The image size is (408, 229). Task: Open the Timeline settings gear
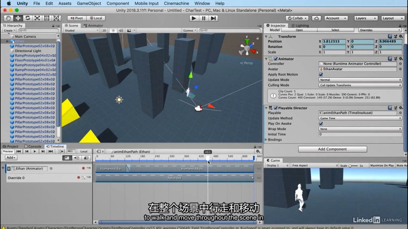(x=258, y=151)
